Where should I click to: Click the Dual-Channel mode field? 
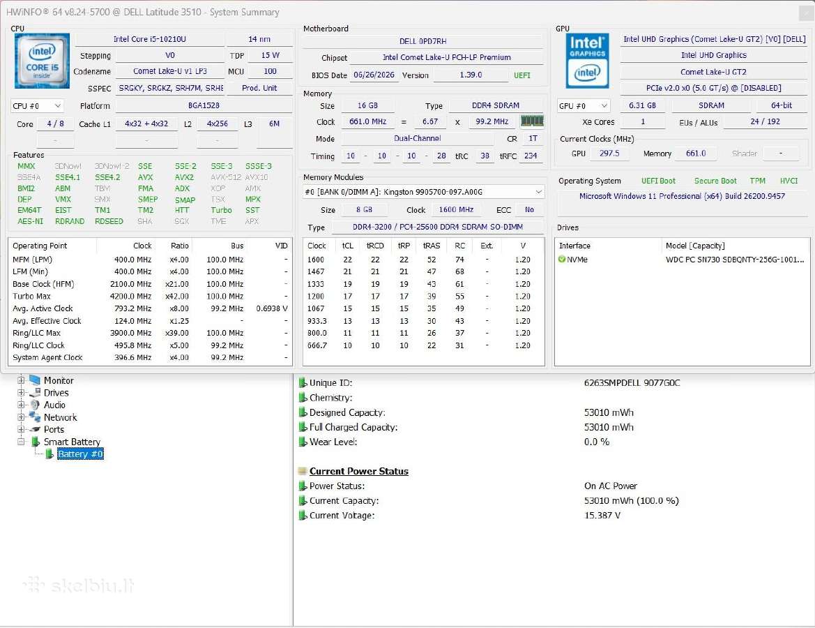point(417,138)
